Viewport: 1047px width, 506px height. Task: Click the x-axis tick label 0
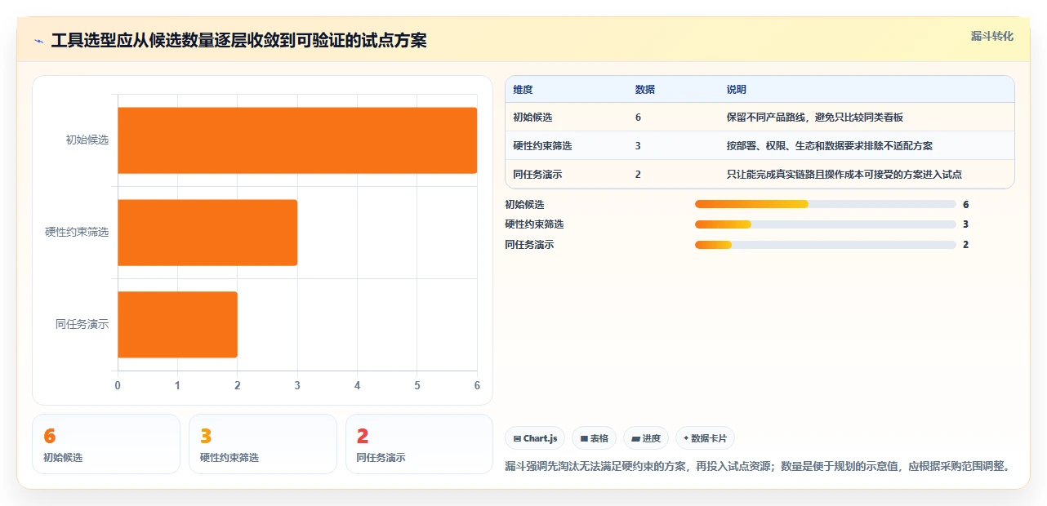[118, 385]
